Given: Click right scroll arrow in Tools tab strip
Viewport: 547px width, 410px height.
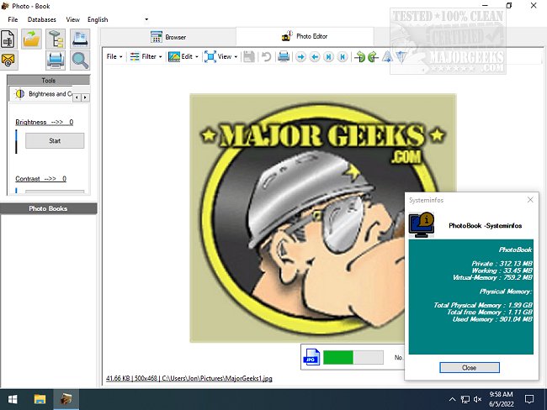Looking at the screenshot, I should pyautogui.click(x=85, y=97).
